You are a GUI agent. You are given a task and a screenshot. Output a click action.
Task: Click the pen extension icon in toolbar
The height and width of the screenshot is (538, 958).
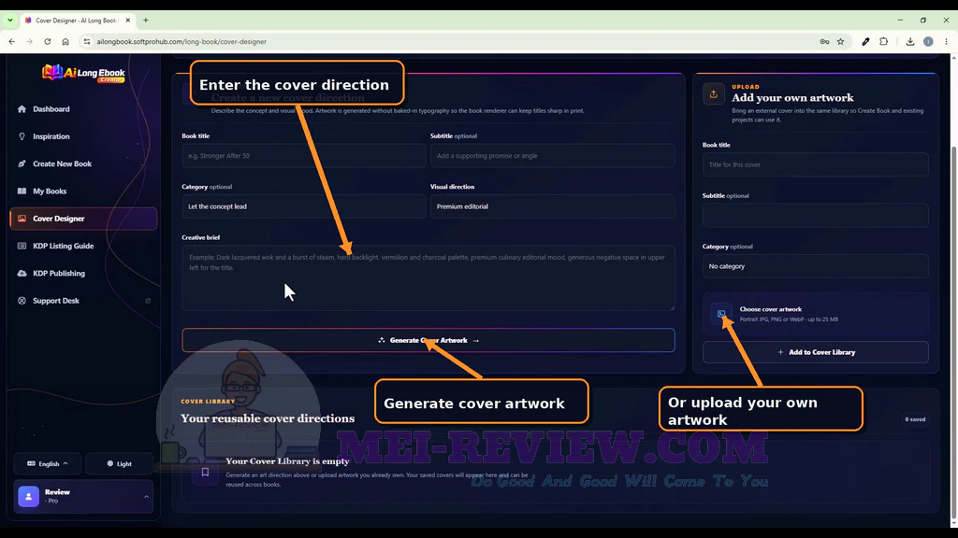pos(865,41)
